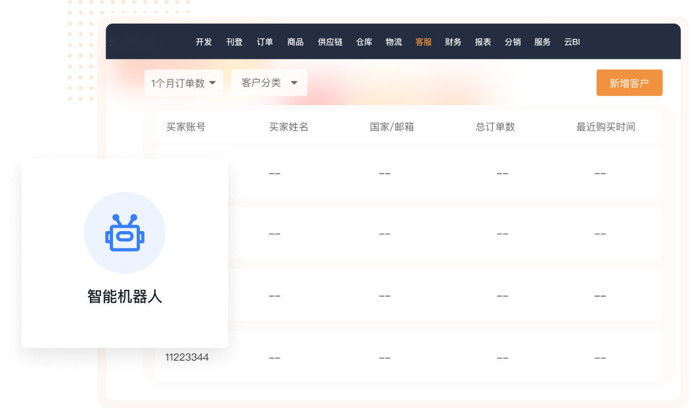Click the 分销 menu item
Image resolution: width=692 pixels, height=411 pixels.
tap(512, 42)
